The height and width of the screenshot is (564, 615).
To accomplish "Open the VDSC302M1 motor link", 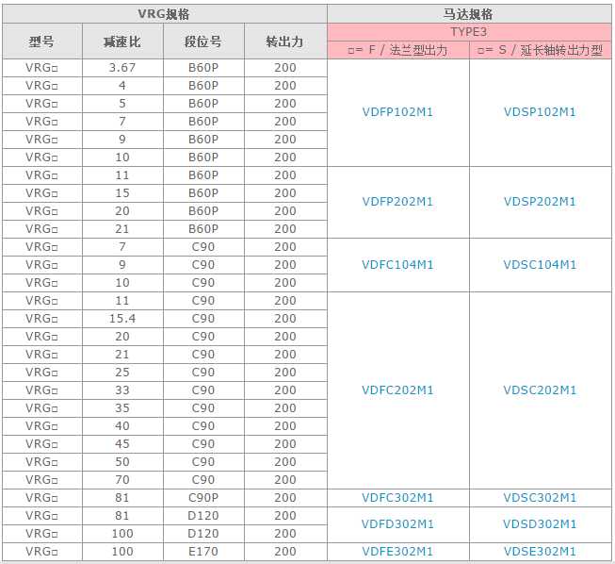I will [540, 498].
